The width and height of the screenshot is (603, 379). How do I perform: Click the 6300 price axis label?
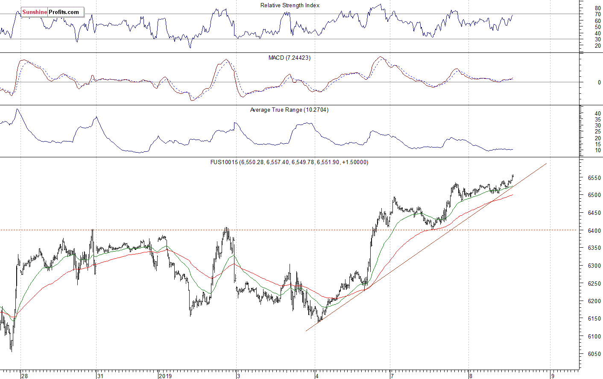coord(594,266)
